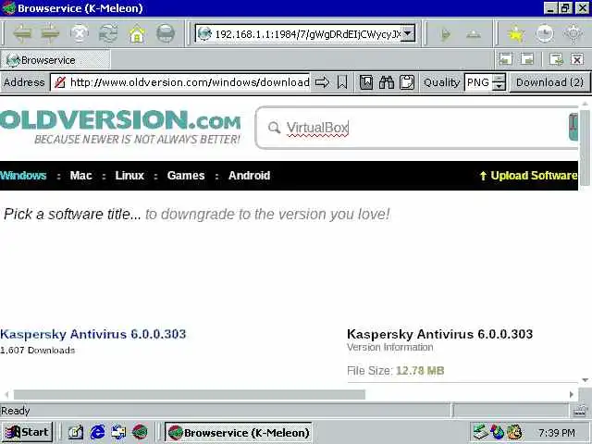Click Upload Software link

tap(528, 175)
